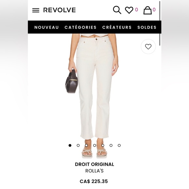Select the second image carousel dot
The height and width of the screenshot is (189, 189).
pyautogui.click(x=78, y=145)
